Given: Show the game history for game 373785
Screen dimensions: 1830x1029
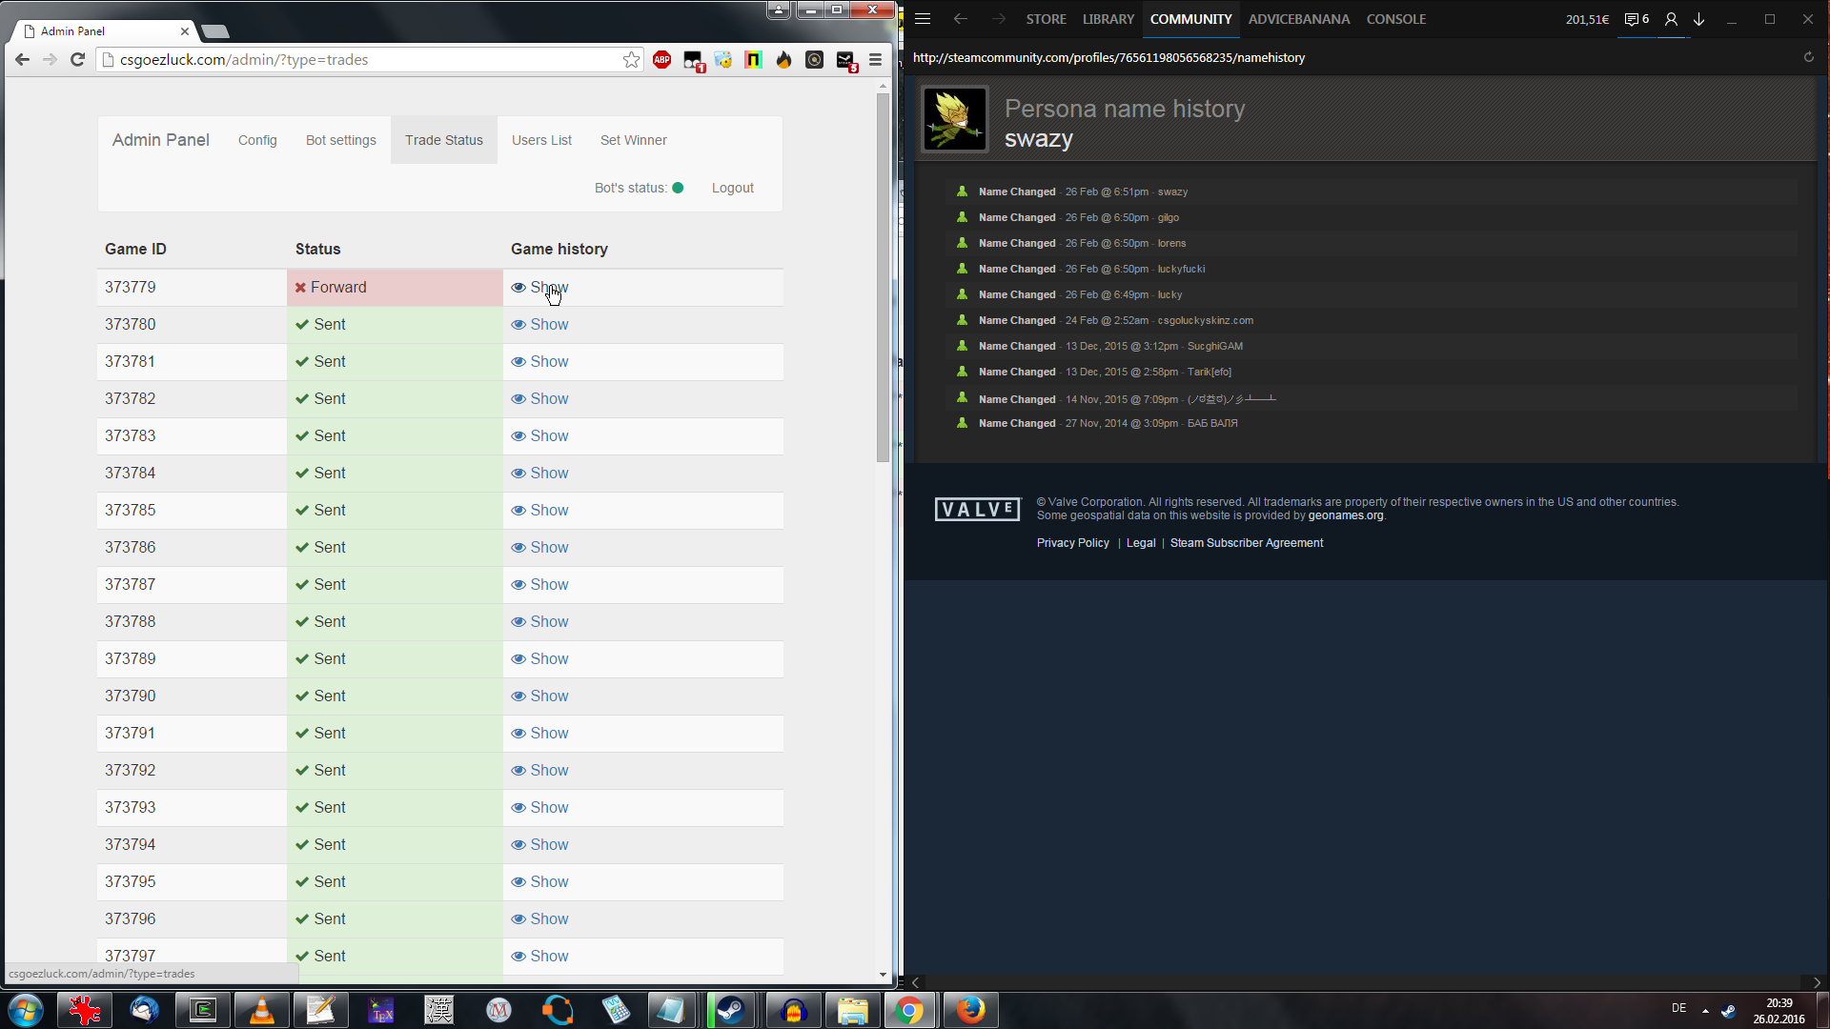Looking at the screenshot, I should [549, 511].
